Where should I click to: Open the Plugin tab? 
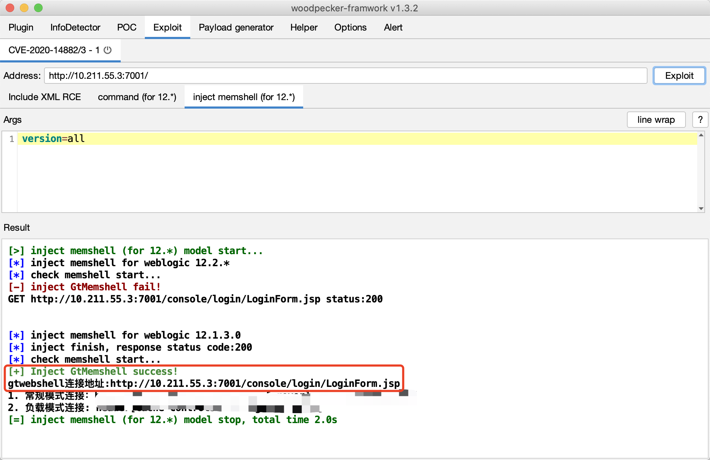point(21,27)
